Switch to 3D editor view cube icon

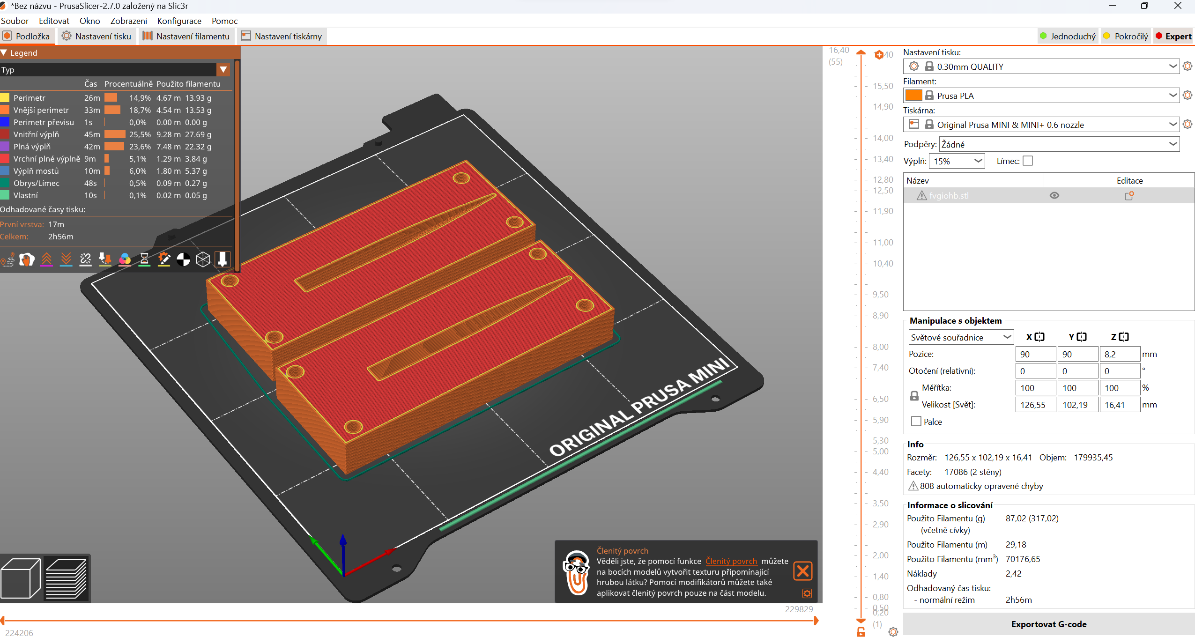click(x=21, y=578)
